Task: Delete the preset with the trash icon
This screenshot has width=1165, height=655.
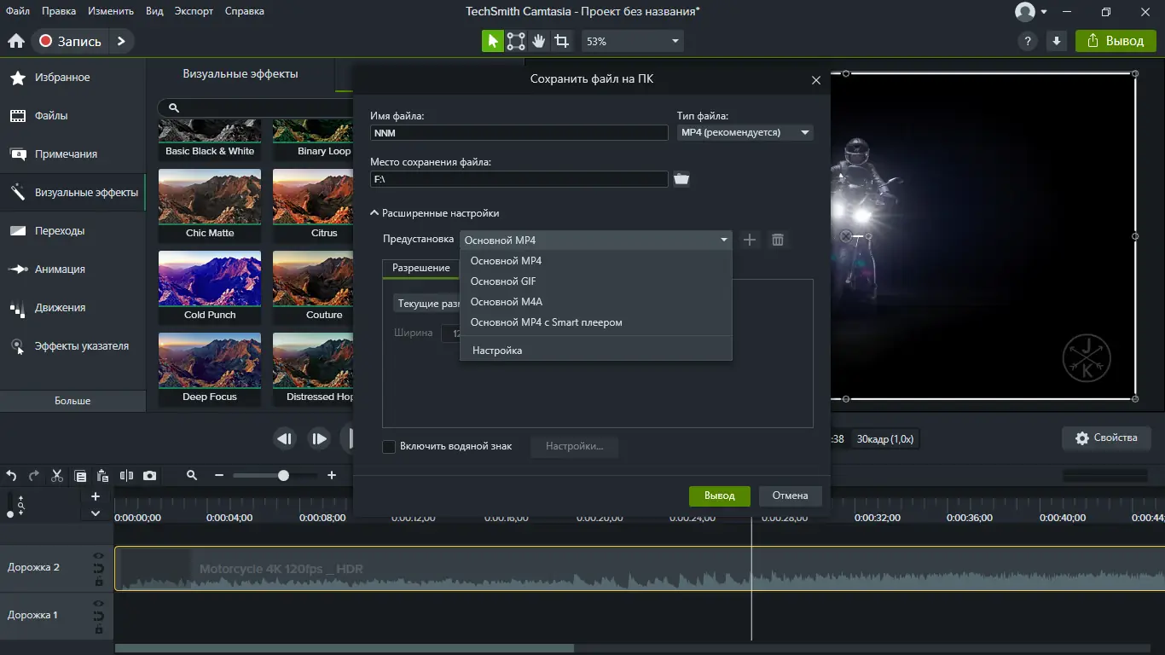Action: pos(778,240)
